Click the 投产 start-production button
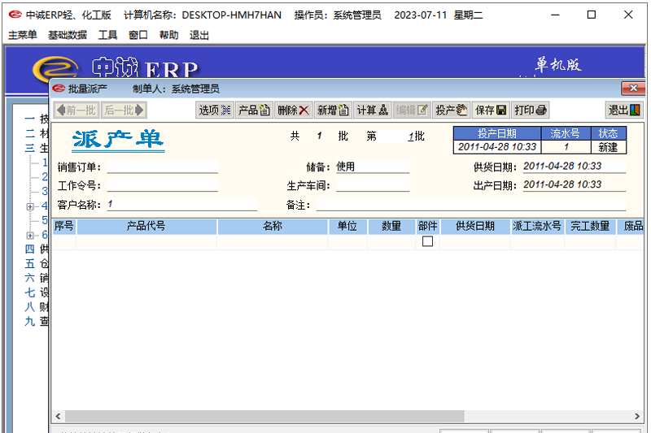 click(452, 110)
